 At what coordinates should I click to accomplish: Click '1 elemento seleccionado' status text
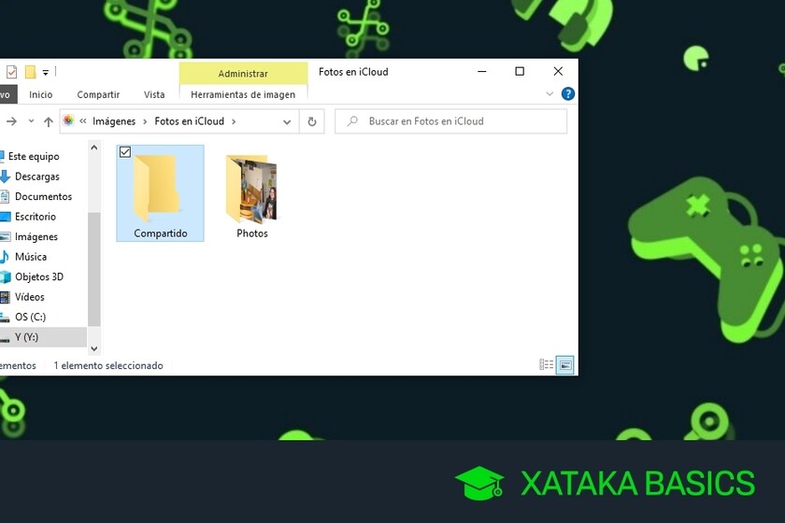pos(108,365)
